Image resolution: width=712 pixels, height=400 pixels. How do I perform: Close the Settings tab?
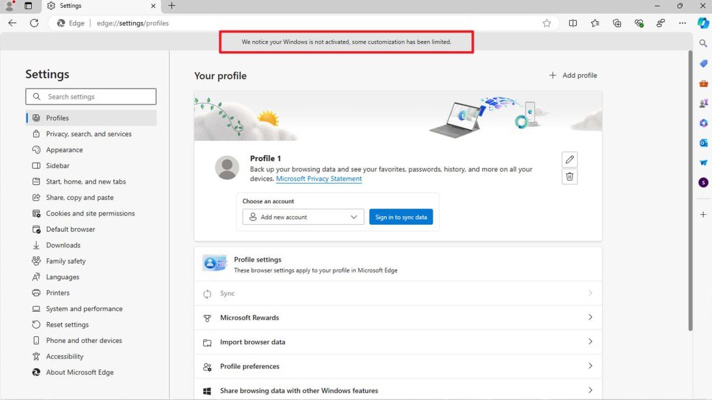pos(153,6)
